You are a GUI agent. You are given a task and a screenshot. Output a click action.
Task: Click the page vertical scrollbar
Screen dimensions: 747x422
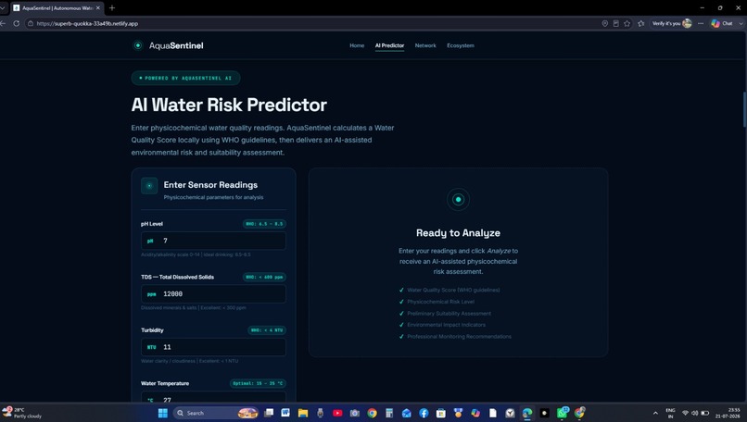point(744,109)
